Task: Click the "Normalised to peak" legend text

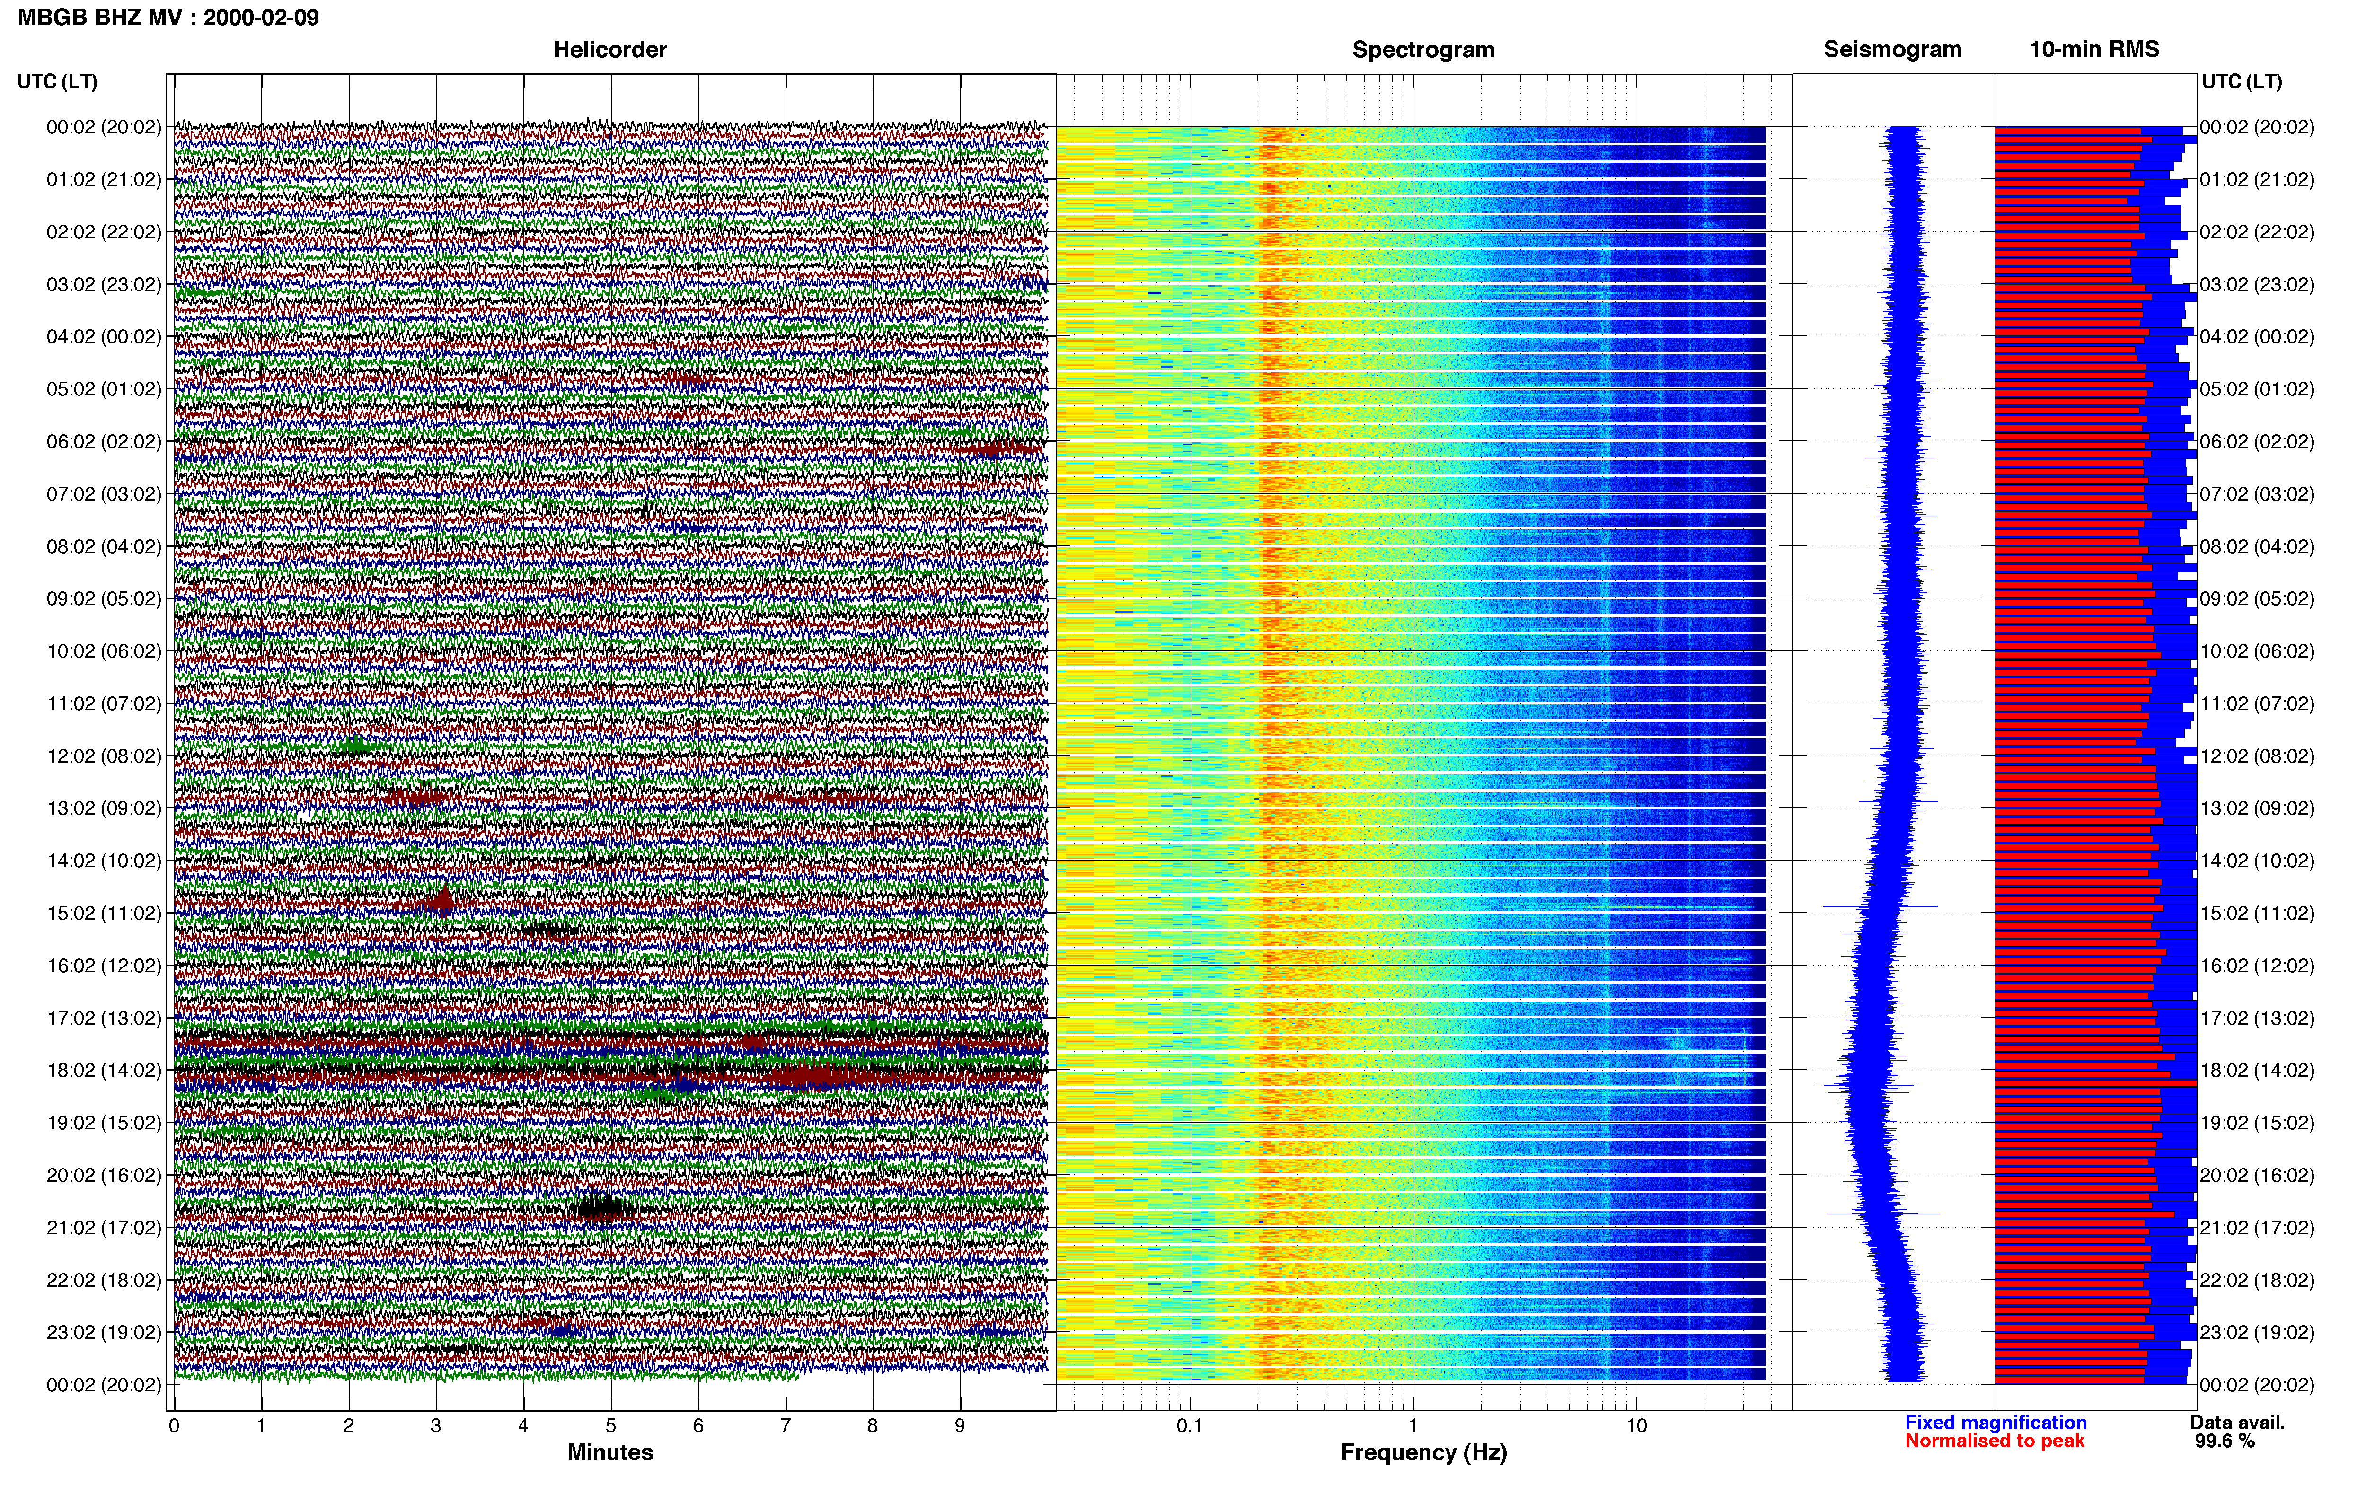Action: [x=1994, y=1441]
